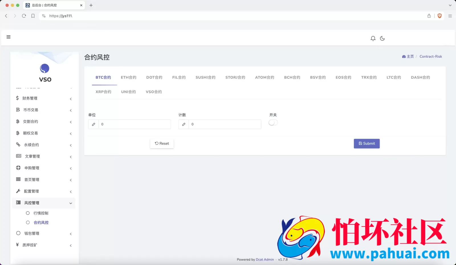456x265 pixels.
Task: Select the BTC合约 tab
Action: pos(103,77)
